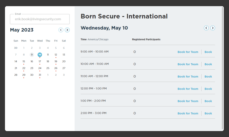Select May 27 in the calendar
This screenshot has width=229, height=137.
point(64,68)
